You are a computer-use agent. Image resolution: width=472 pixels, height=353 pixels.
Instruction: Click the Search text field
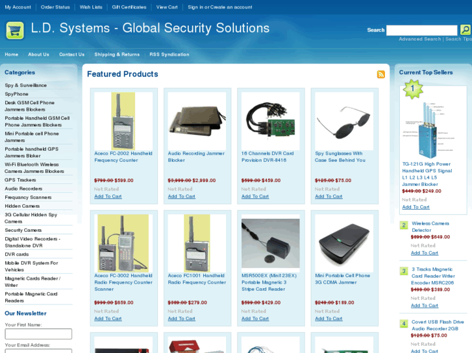[422, 30]
